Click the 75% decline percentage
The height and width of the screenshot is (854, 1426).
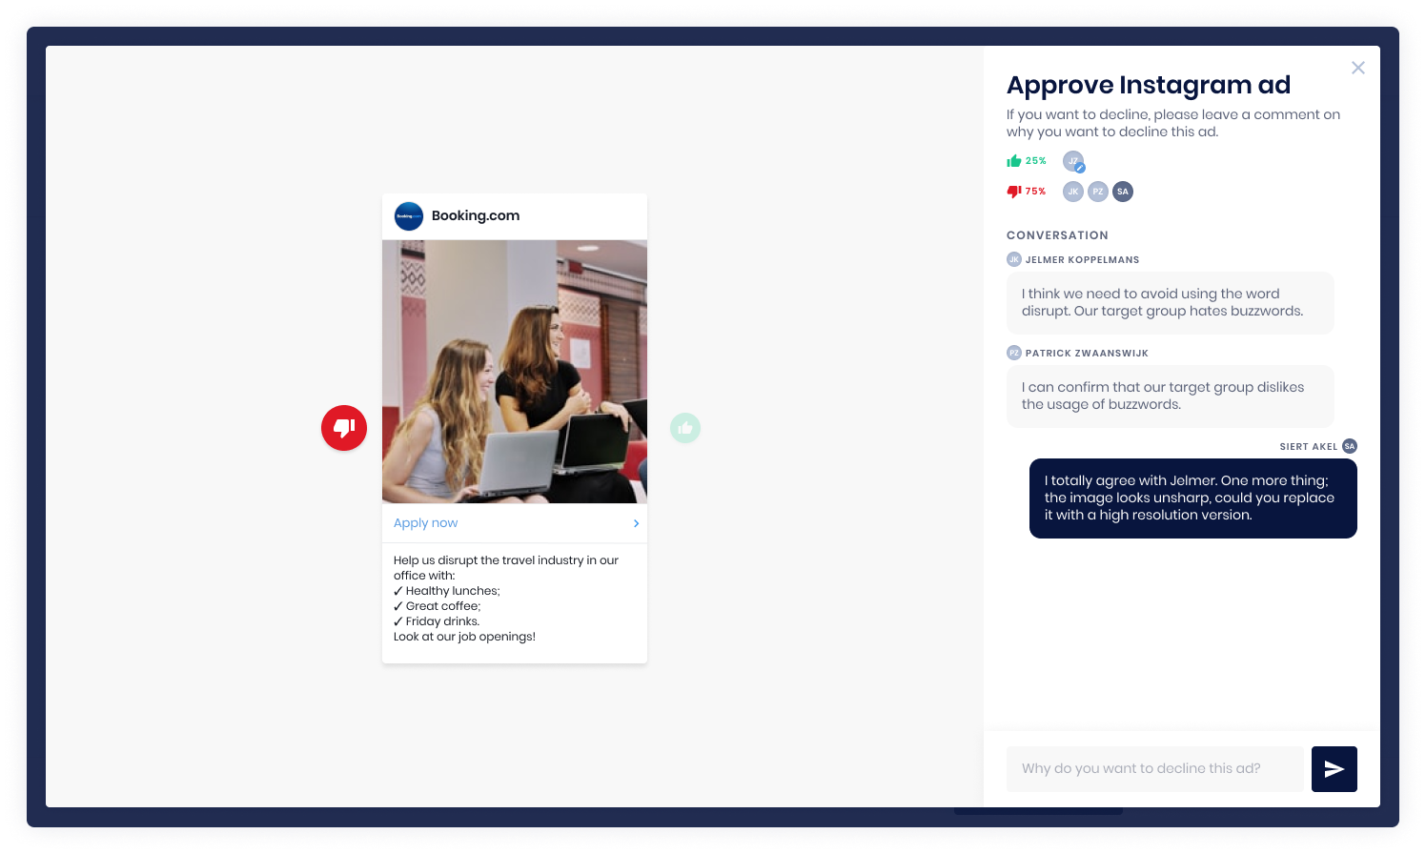click(x=1035, y=192)
